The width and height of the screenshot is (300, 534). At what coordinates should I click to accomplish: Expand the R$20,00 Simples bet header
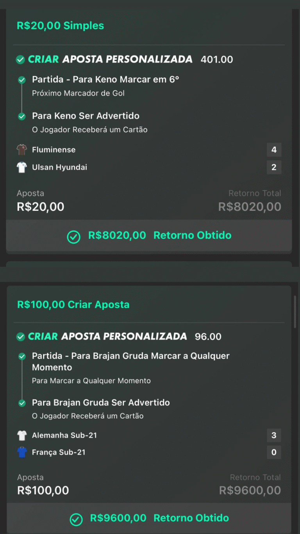pos(61,26)
